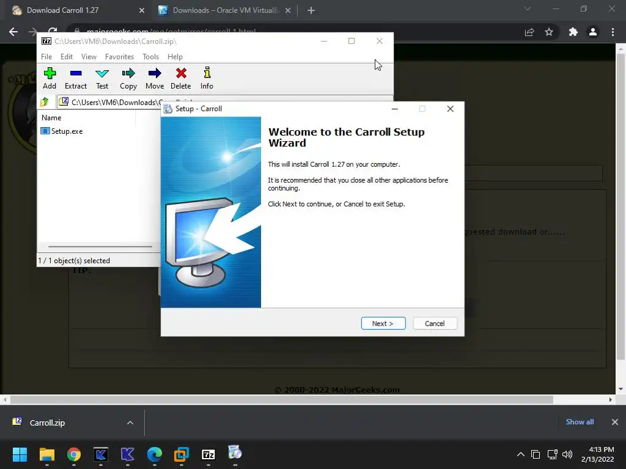Click the 7-Zip horizontal scrollbar
The height and width of the screenshot is (469, 626).
click(x=100, y=247)
